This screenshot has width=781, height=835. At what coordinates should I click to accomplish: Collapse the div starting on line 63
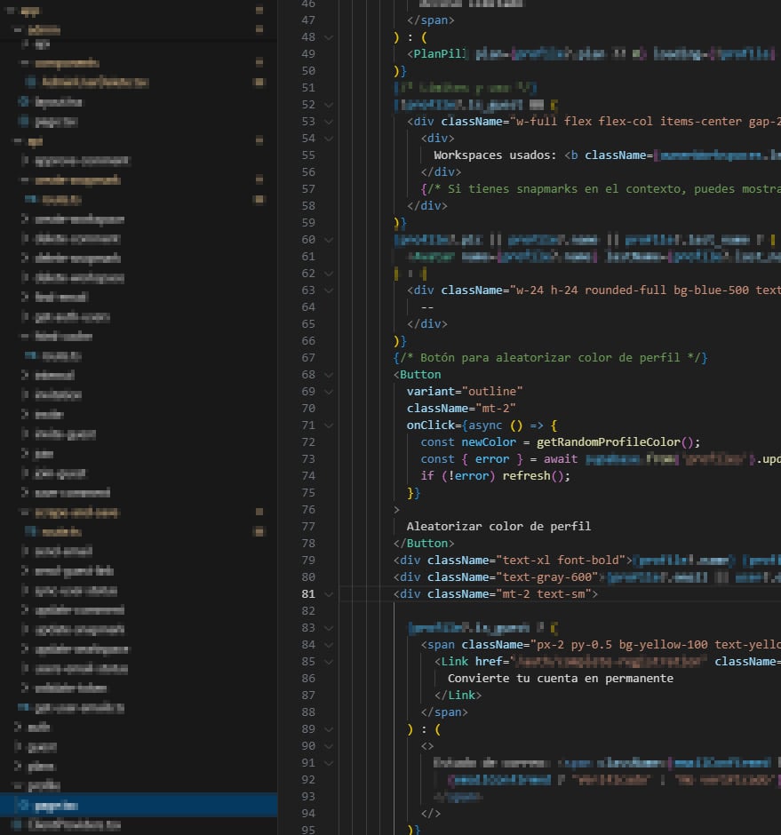point(329,290)
